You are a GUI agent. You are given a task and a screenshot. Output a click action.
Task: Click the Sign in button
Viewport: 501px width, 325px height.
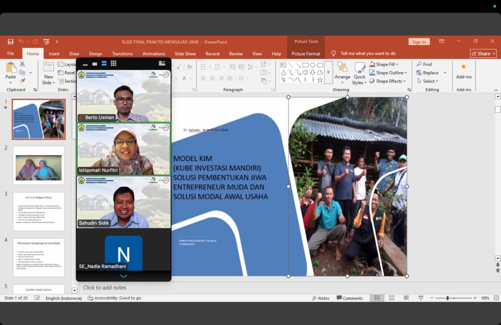click(x=419, y=42)
